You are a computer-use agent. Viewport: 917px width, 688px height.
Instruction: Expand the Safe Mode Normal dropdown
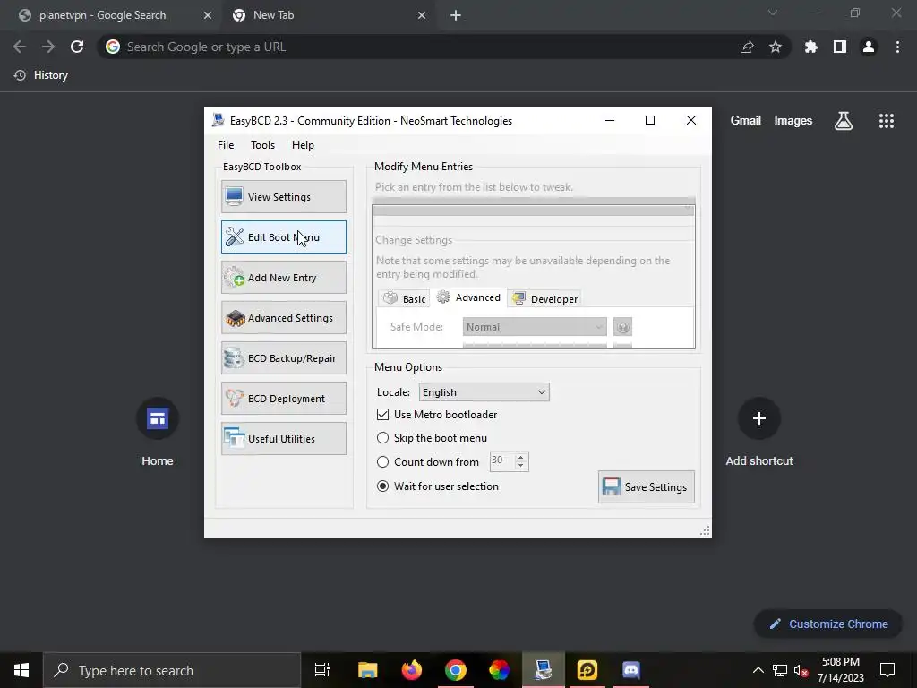535,327
